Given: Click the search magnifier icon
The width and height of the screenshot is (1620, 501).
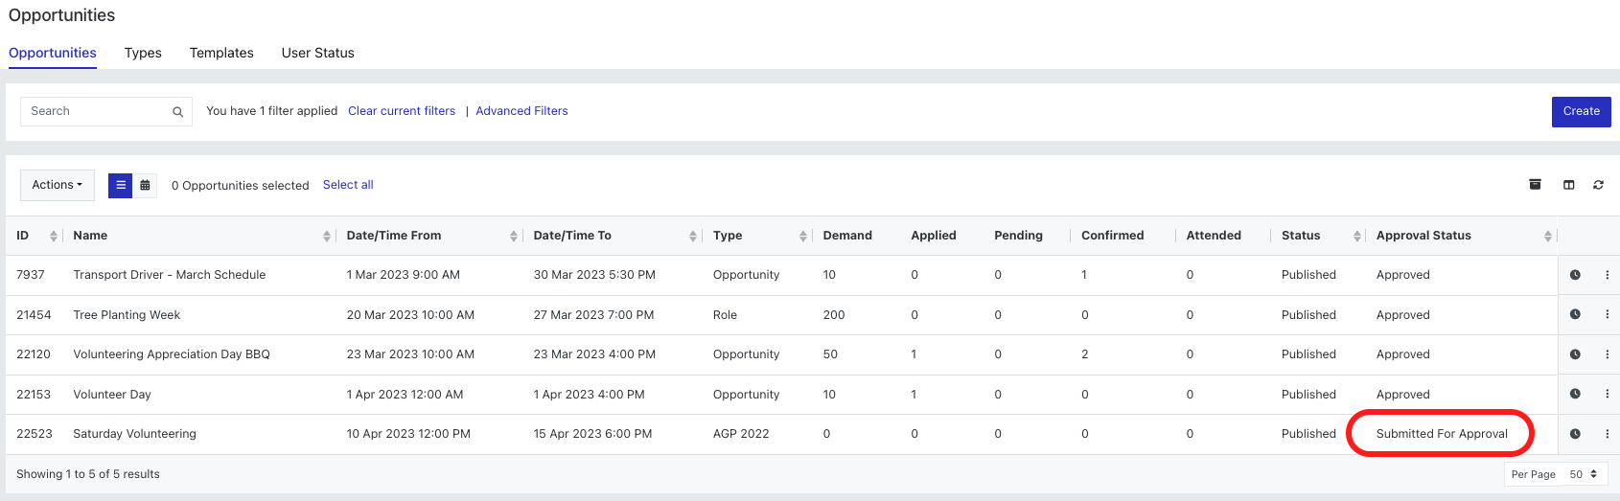Looking at the screenshot, I should 177,112.
